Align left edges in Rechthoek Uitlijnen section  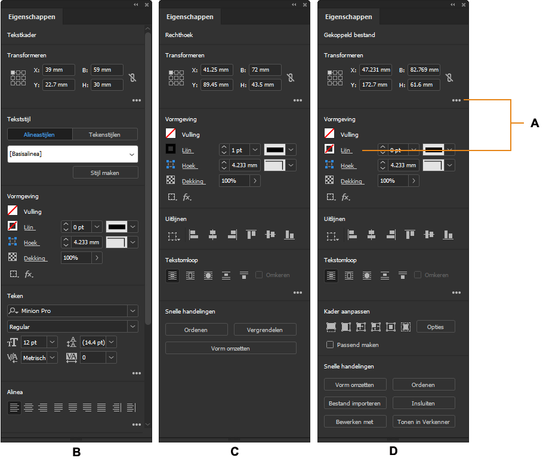tap(193, 235)
